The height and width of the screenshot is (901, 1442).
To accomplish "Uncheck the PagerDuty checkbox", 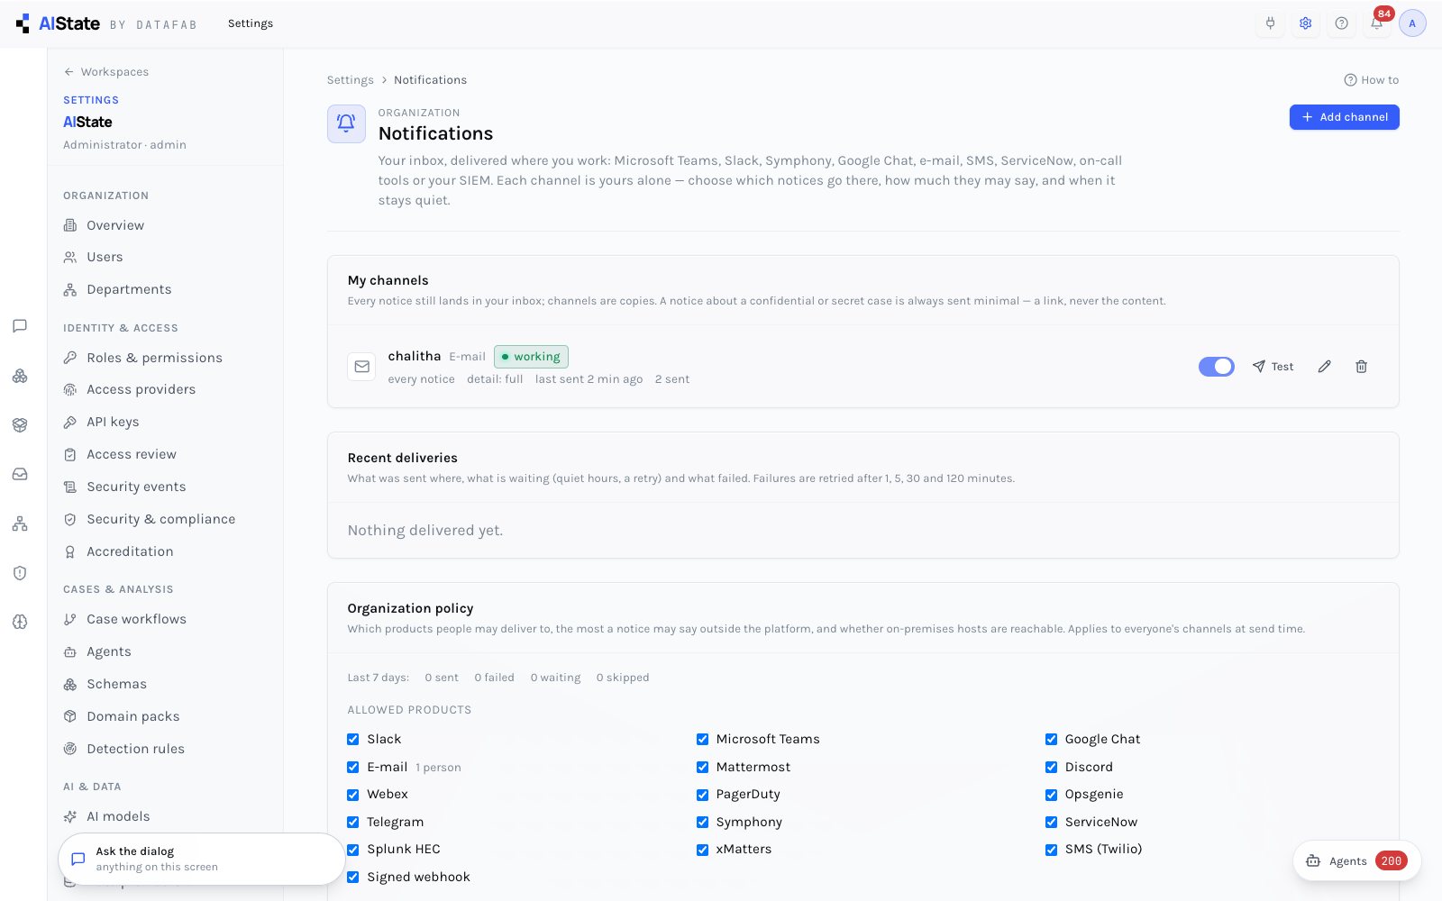I will (702, 795).
